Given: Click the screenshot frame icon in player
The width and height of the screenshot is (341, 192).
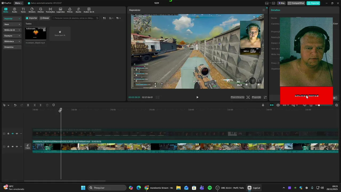Looking at the screenshot, I should click(x=248, y=97).
